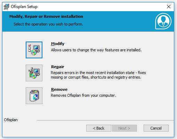Screen dimensions: 177x139
Task: Click the 'Removes Ofisplan from your computer' text
Action: 83,95
